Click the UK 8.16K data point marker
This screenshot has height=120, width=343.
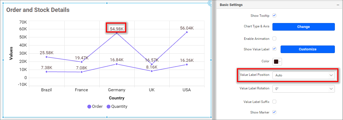(152, 71)
